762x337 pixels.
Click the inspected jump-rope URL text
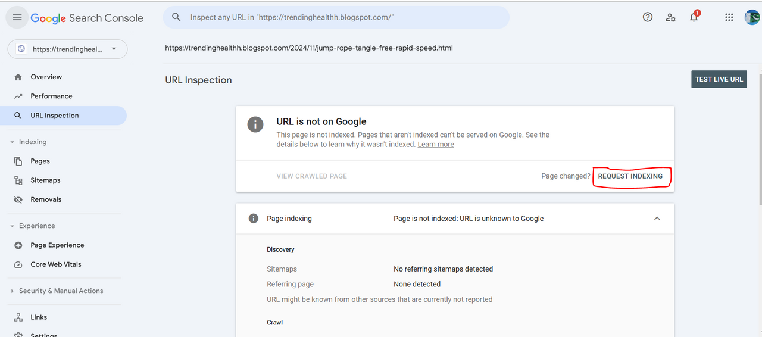pyautogui.click(x=309, y=48)
